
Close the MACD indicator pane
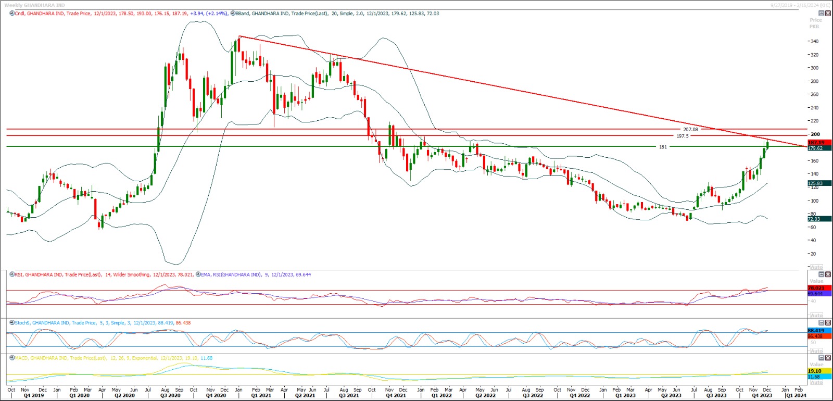click(x=828, y=358)
